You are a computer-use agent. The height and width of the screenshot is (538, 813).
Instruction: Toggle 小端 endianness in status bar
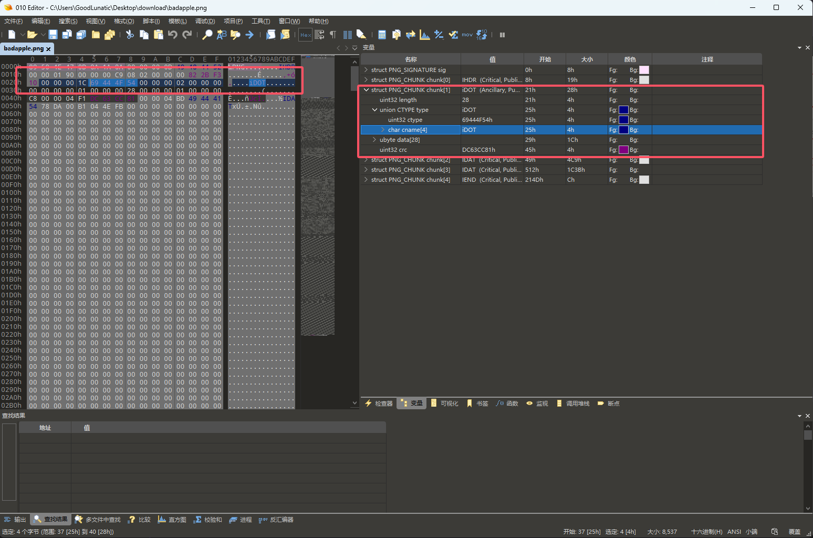click(752, 532)
